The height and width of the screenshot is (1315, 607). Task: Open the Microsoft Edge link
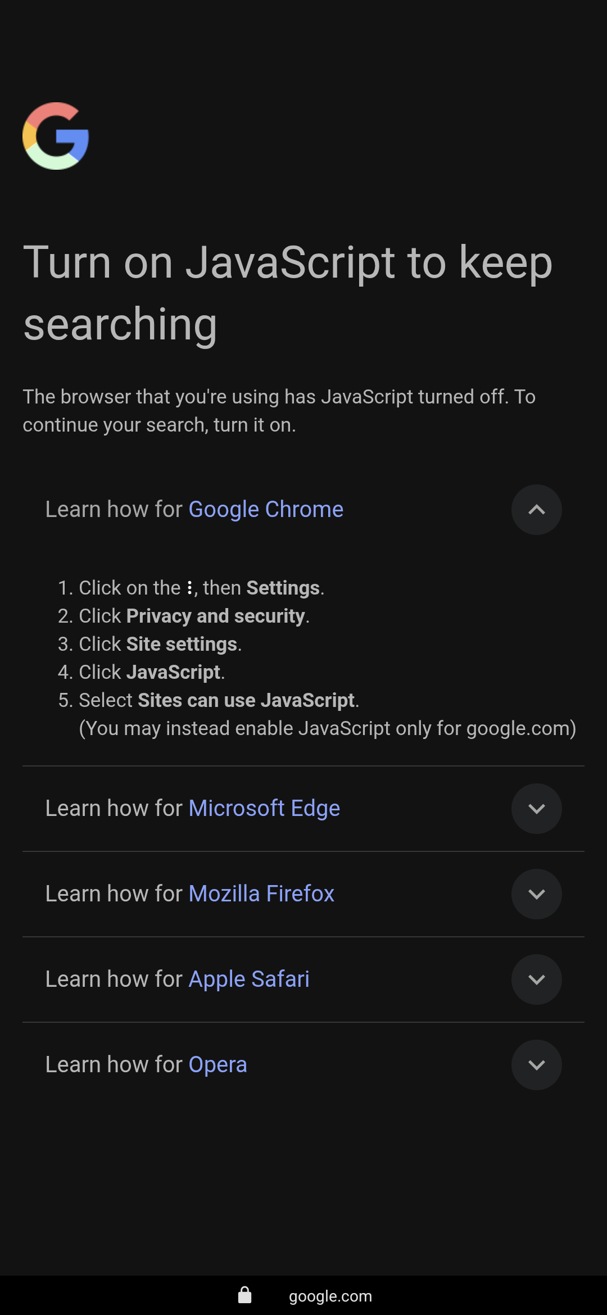(x=264, y=809)
